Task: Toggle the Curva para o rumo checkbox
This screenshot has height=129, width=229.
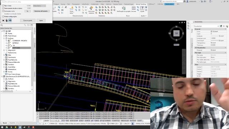Action: [x=3, y=11]
